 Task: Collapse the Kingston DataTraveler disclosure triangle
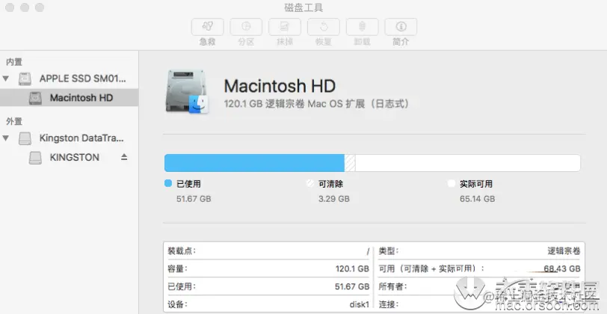pos(6,138)
